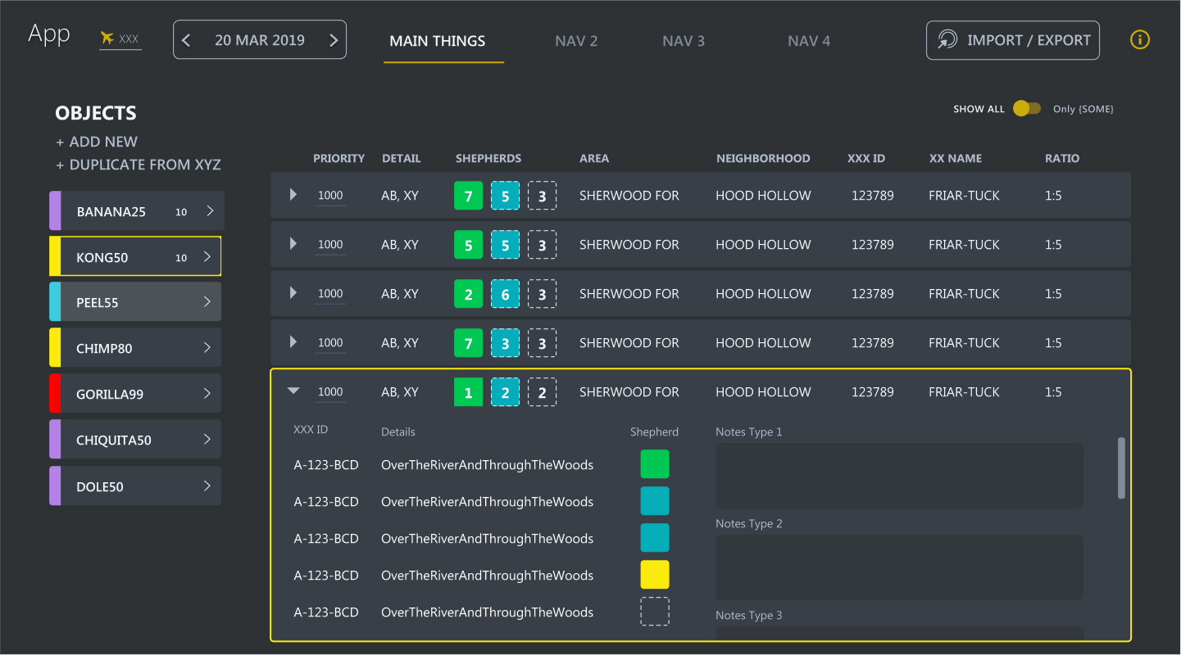Open CHIQUITA50 chevron arrow
Viewport: 1181px width, 655px height.
(x=207, y=440)
